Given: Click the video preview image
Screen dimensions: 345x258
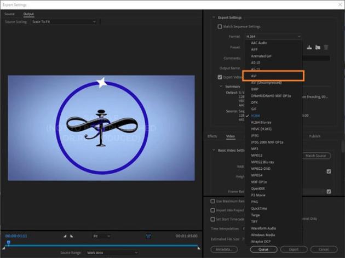Looking at the screenshot, I should pos(101,128).
